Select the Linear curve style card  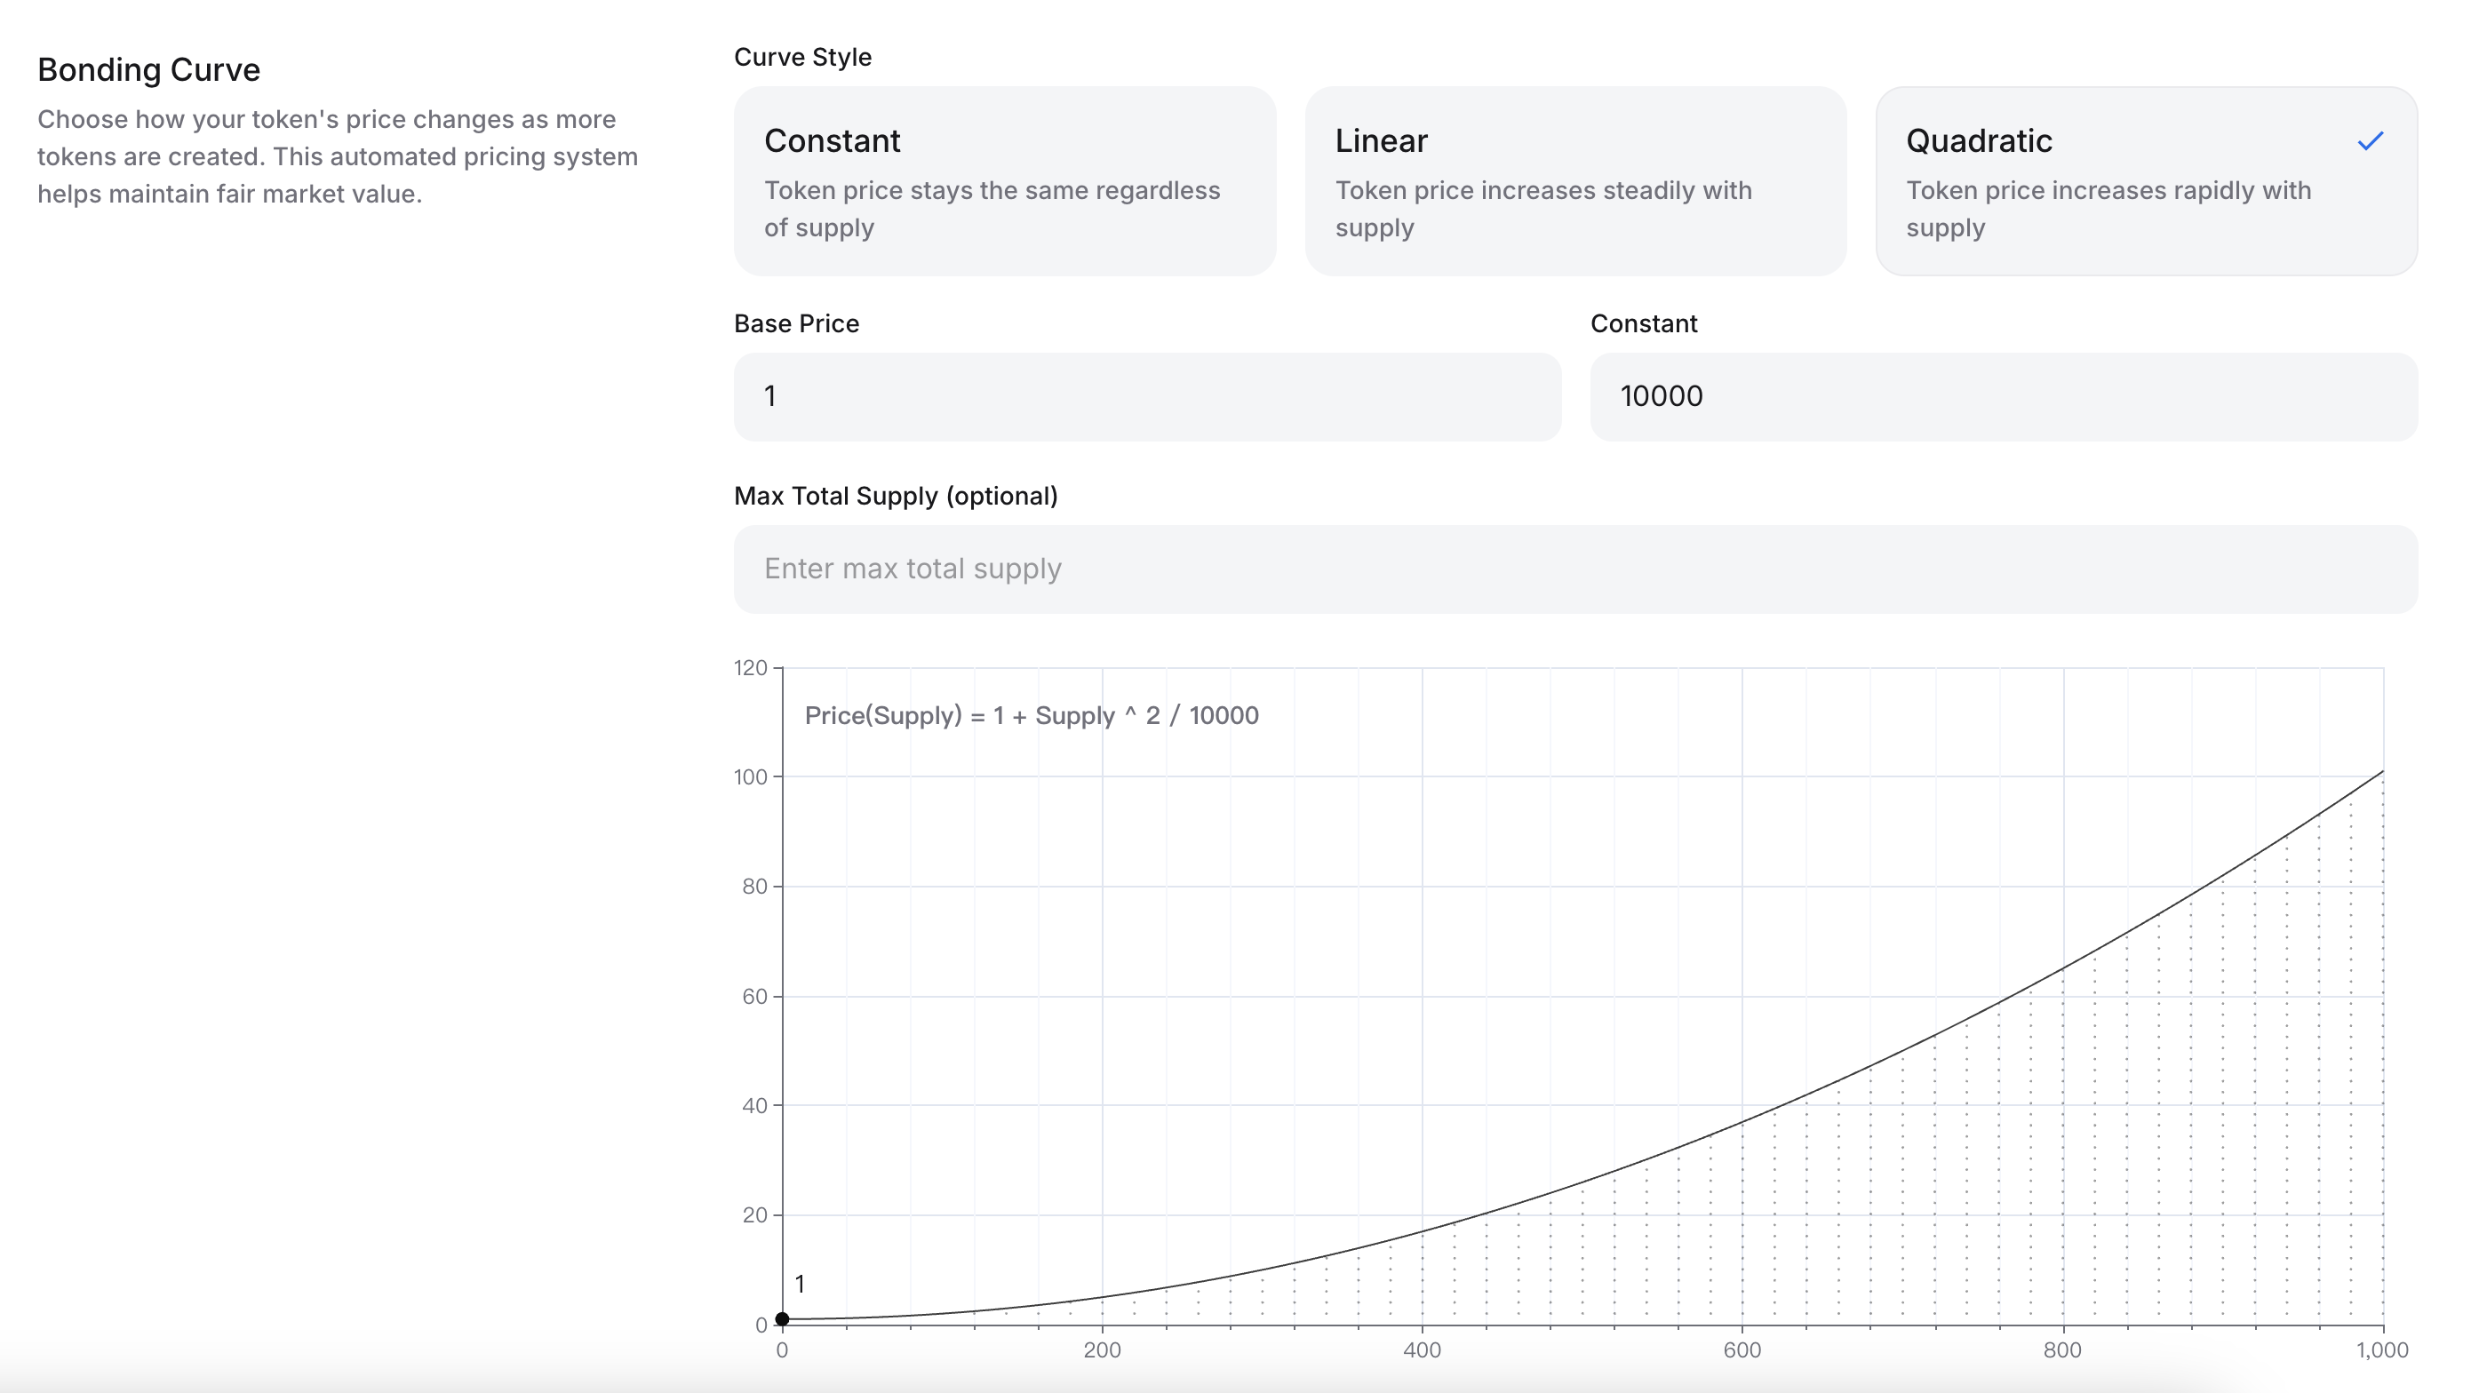point(1574,181)
